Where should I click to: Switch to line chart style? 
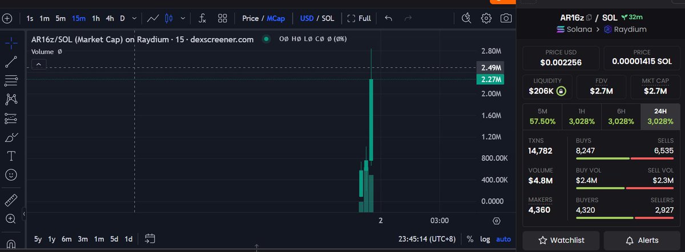click(x=152, y=18)
